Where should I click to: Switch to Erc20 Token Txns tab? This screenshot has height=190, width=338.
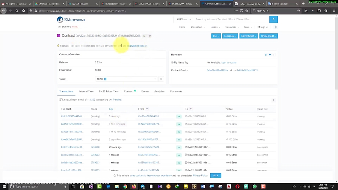pyautogui.click(x=109, y=91)
